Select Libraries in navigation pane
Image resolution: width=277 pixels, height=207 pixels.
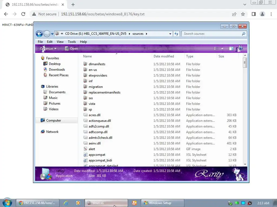point(52,87)
